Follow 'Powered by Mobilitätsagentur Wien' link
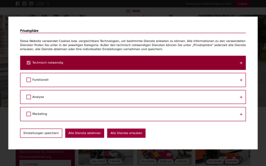 click(208, 4)
